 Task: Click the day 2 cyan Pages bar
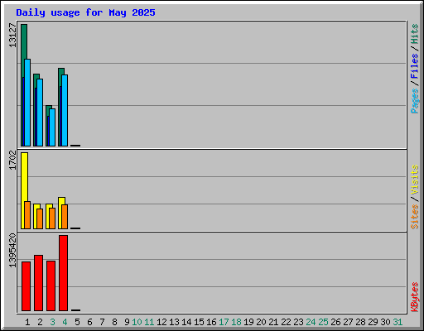40,113
